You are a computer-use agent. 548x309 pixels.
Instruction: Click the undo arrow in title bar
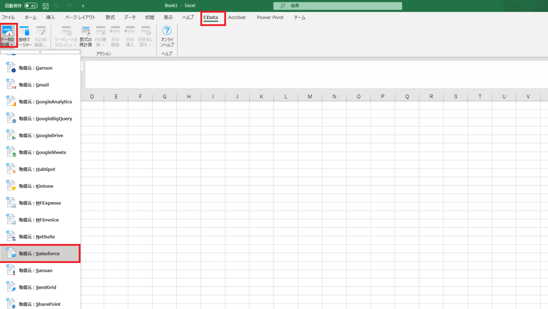click(x=55, y=6)
